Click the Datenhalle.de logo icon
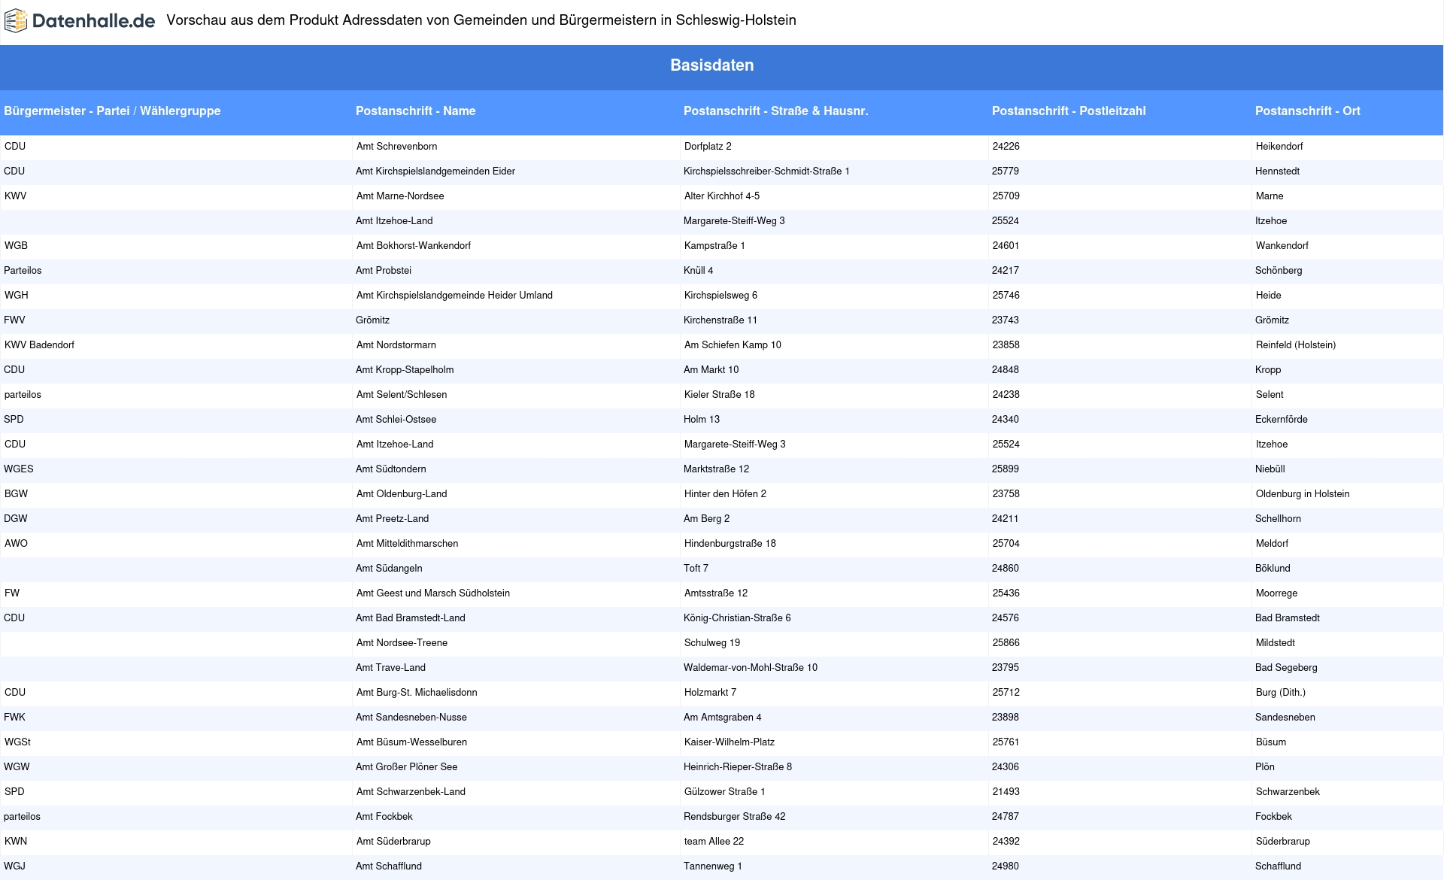1444x880 pixels. pyautogui.click(x=16, y=21)
